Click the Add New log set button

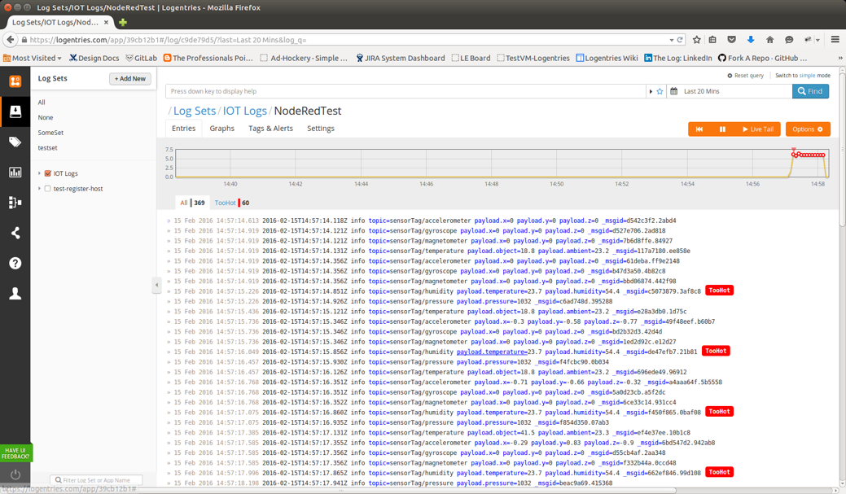click(x=130, y=79)
